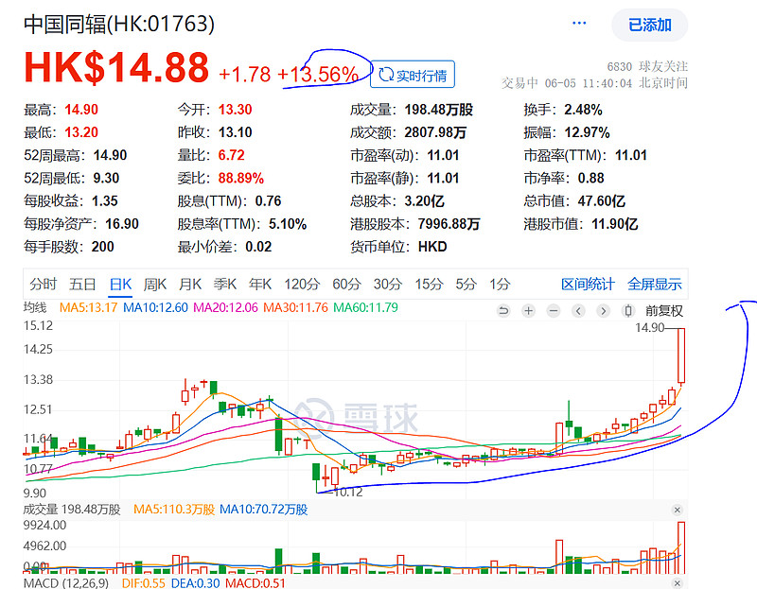Close the MACD indicator panel
757x589 pixels.
(x=678, y=583)
